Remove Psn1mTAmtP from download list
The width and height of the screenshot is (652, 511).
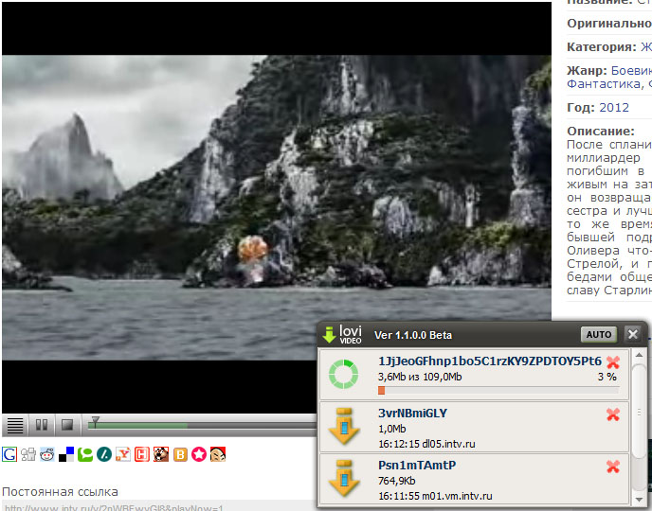coord(613,467)
